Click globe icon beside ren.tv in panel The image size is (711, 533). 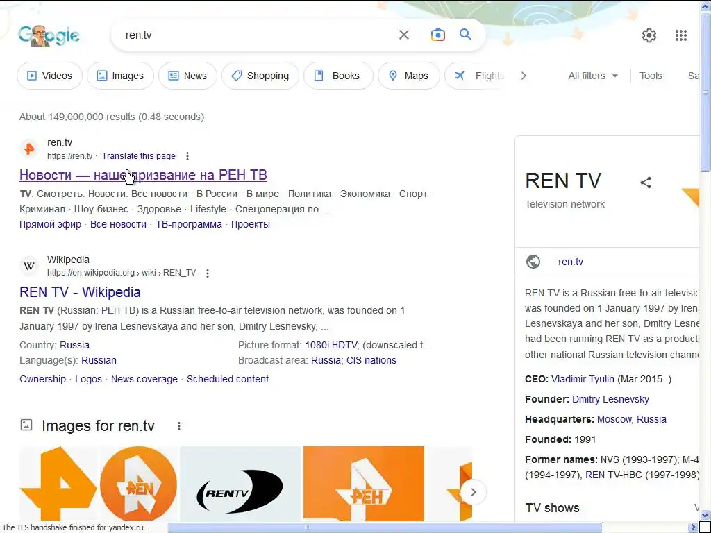pos(533,262)
